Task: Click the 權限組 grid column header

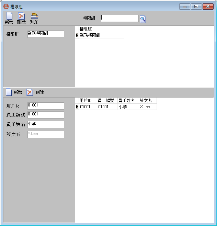Action: 101,29
